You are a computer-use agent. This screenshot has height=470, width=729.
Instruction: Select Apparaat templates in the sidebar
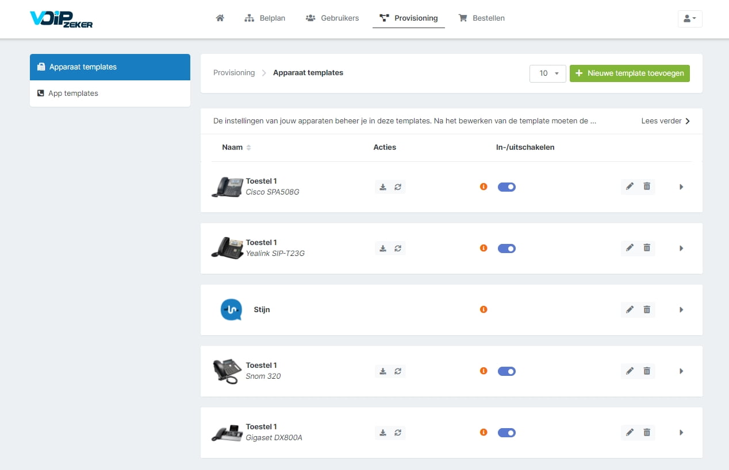(x=110, y=67)
